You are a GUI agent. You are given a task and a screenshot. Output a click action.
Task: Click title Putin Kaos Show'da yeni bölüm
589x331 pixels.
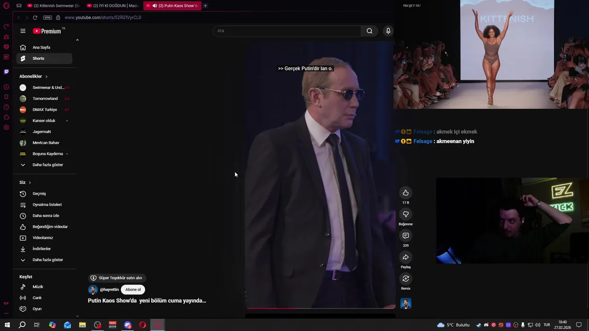(147, 301)
